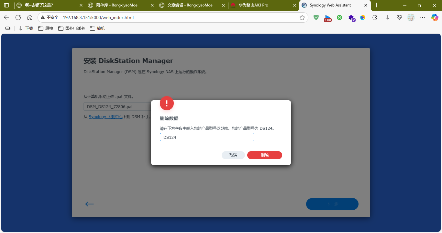
Task: Open the browser essentials heartbeat icon
Action: (399, 17)
